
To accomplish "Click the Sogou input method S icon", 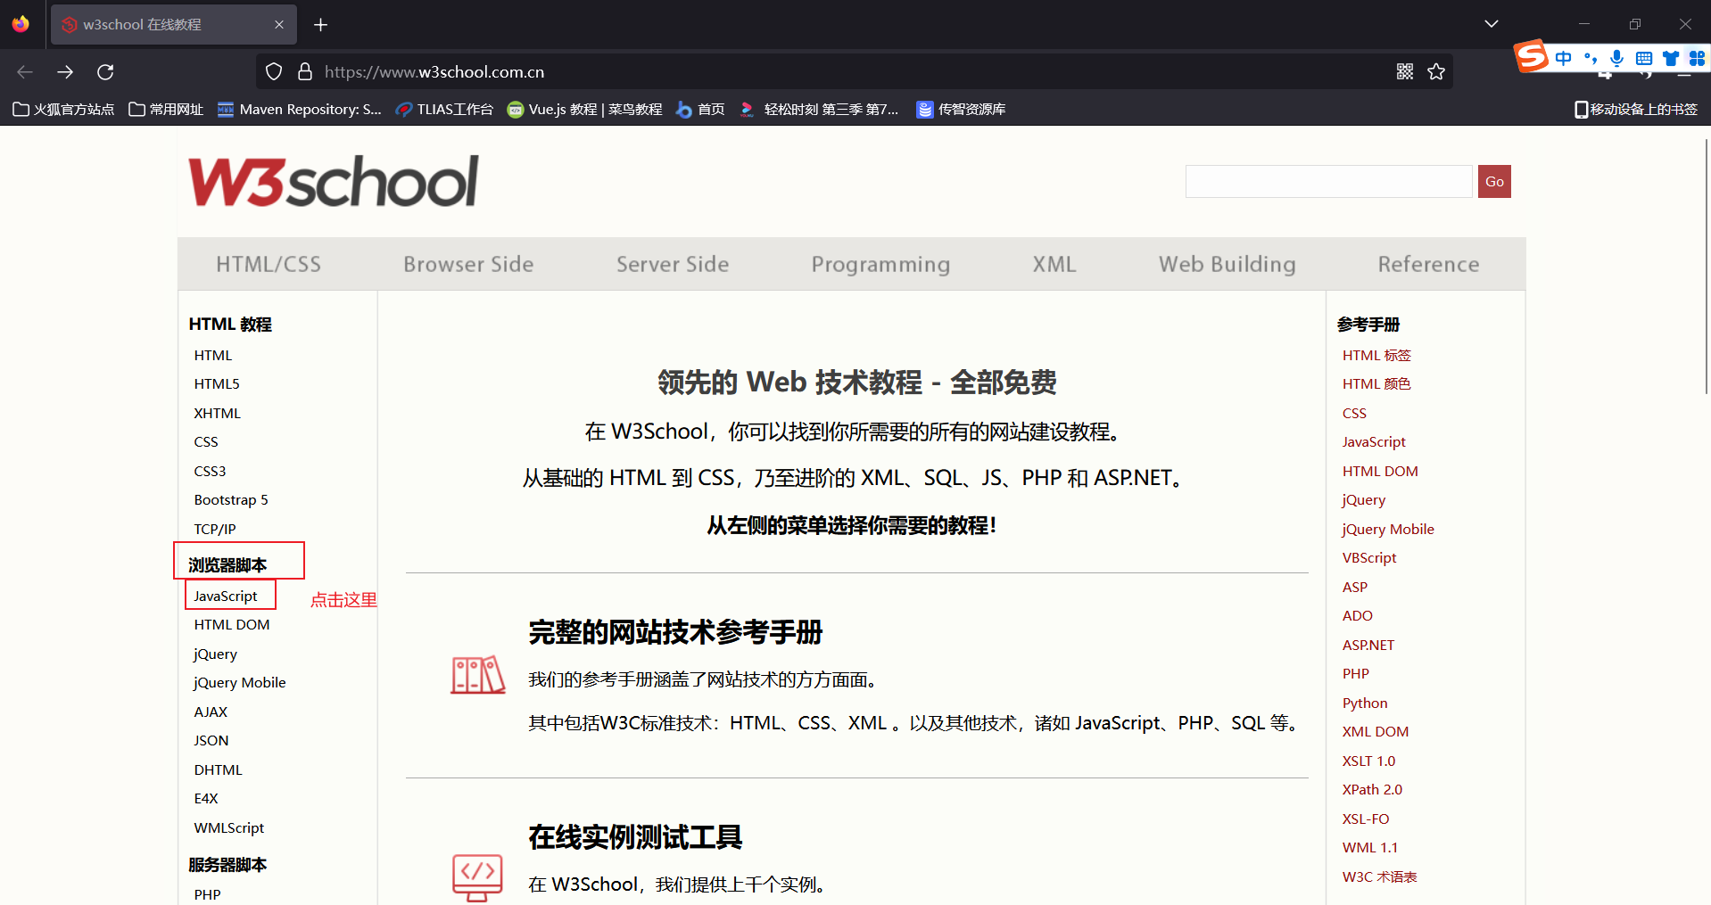I will tap(1532, 57).
